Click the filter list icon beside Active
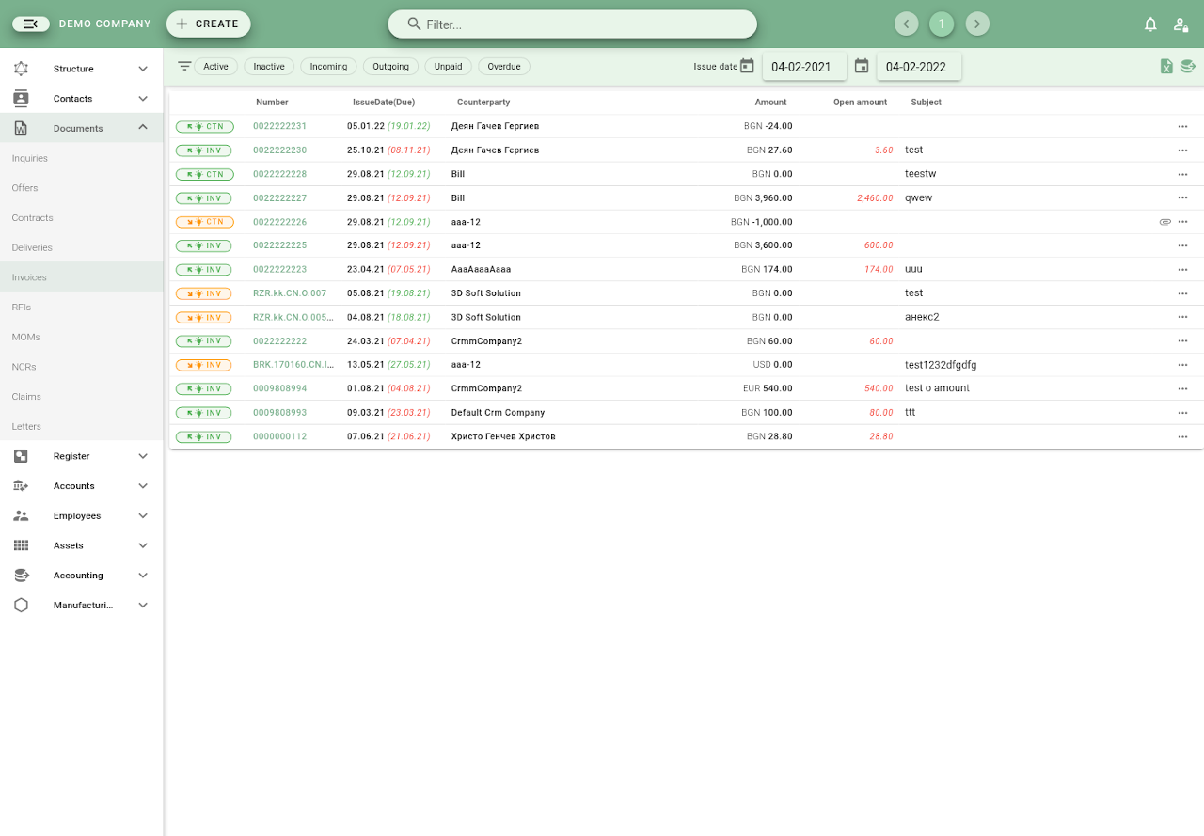The image size is (1204, 836). click(184, 67)
